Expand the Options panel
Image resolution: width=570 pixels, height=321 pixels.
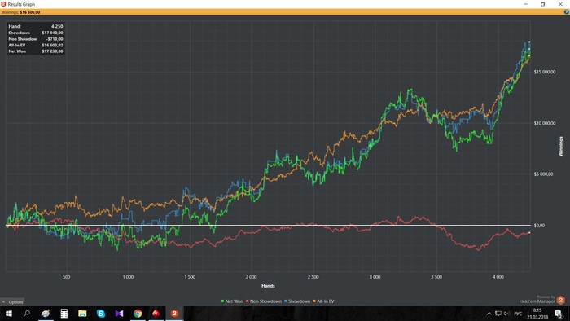coord(13,301)
